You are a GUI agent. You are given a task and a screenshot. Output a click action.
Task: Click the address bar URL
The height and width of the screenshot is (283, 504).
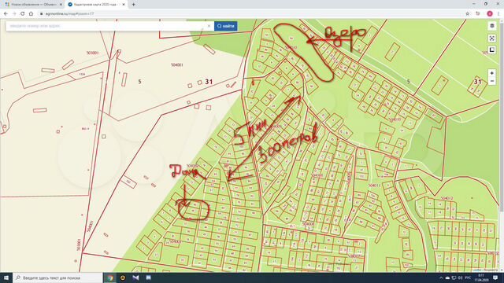click(x=69, y=14)
